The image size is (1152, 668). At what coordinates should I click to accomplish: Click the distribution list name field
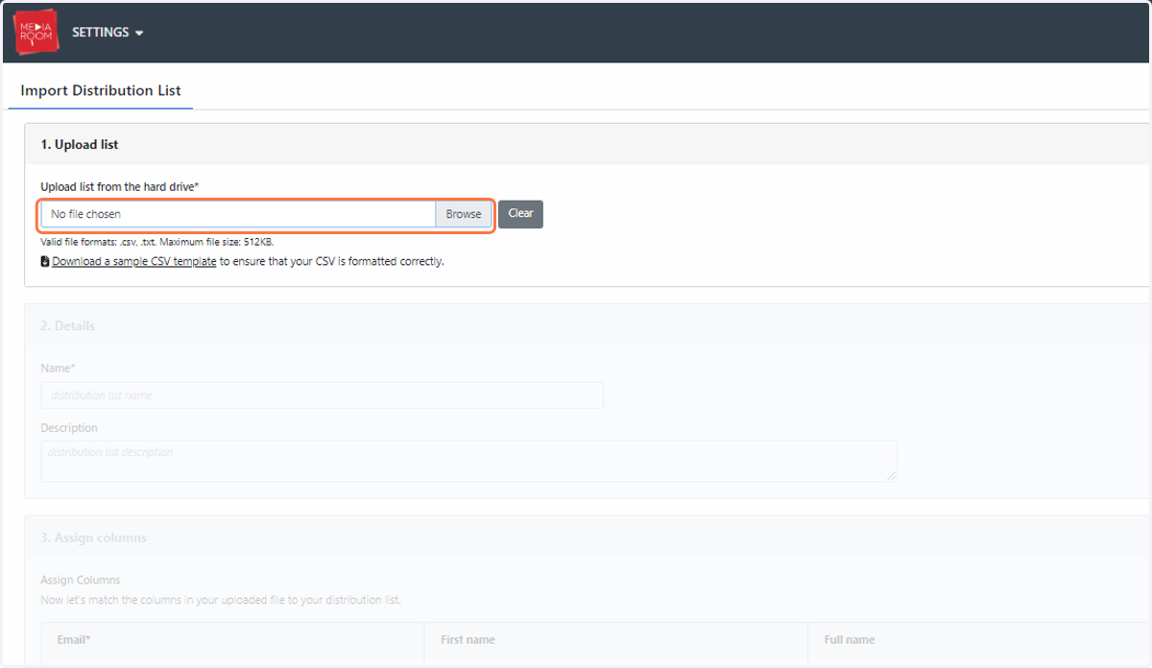point(322,395)
